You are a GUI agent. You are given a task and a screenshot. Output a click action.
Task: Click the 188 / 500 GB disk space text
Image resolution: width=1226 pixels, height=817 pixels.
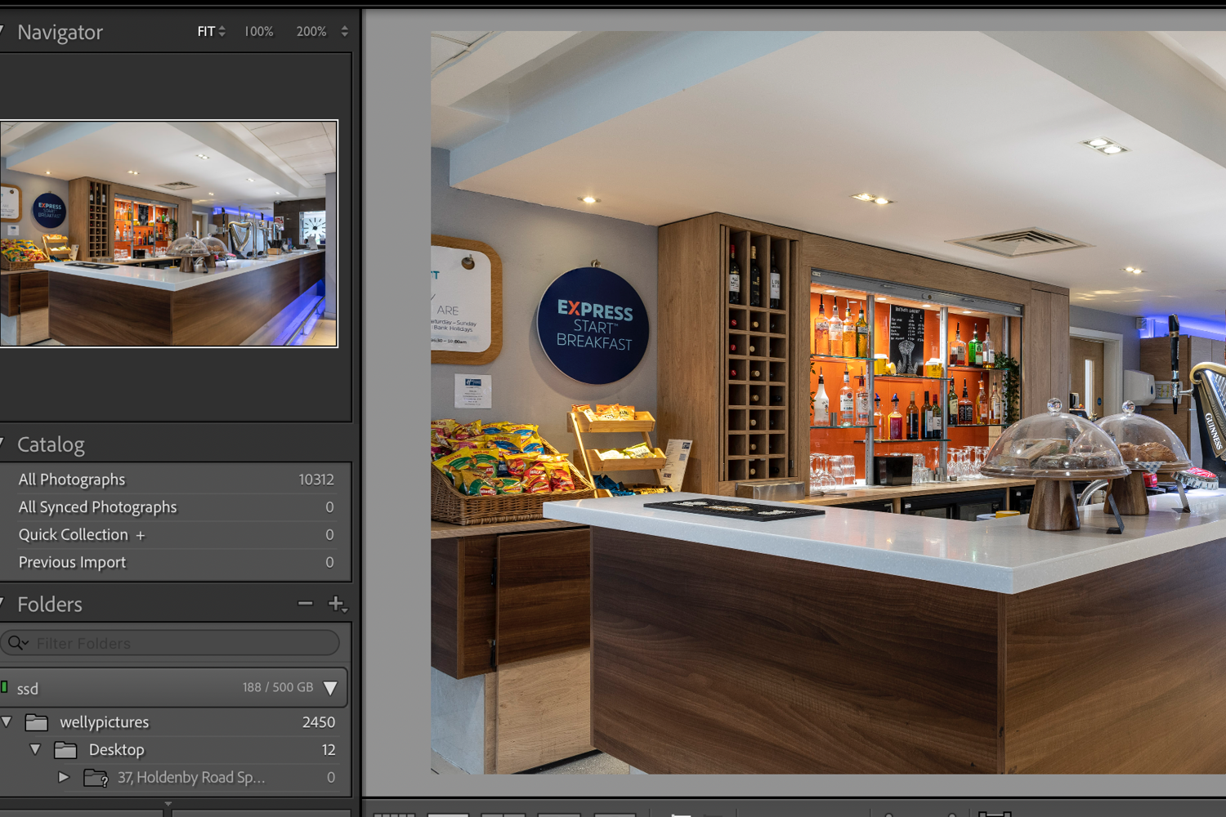(x=278, y=687)
